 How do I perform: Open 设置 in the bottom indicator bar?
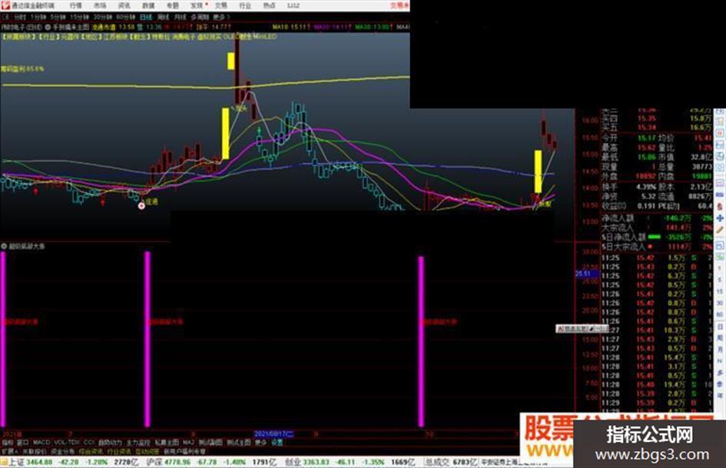pyautogui.click(x=277, y=443)
